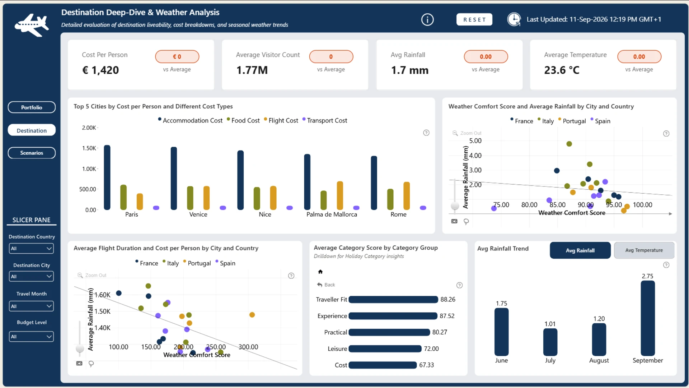Open help icon on Weather Comfort scatter chart
Screen dimensions: 689x388
(x=666, y=134)
